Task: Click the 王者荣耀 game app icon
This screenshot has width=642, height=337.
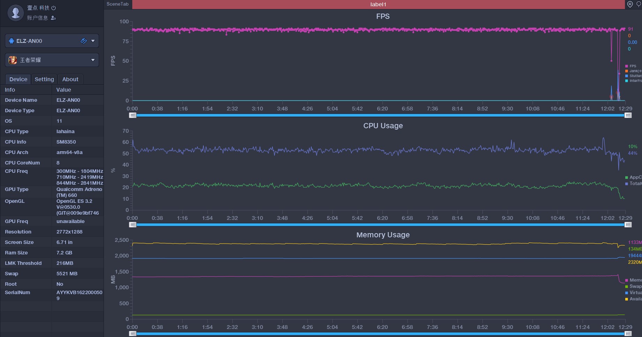Action: pyautogui.click(x=13, y=60)
